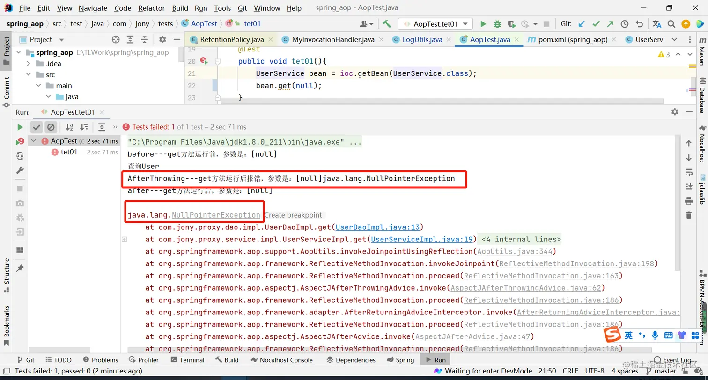Pin the Run tab

click(20, 268)
